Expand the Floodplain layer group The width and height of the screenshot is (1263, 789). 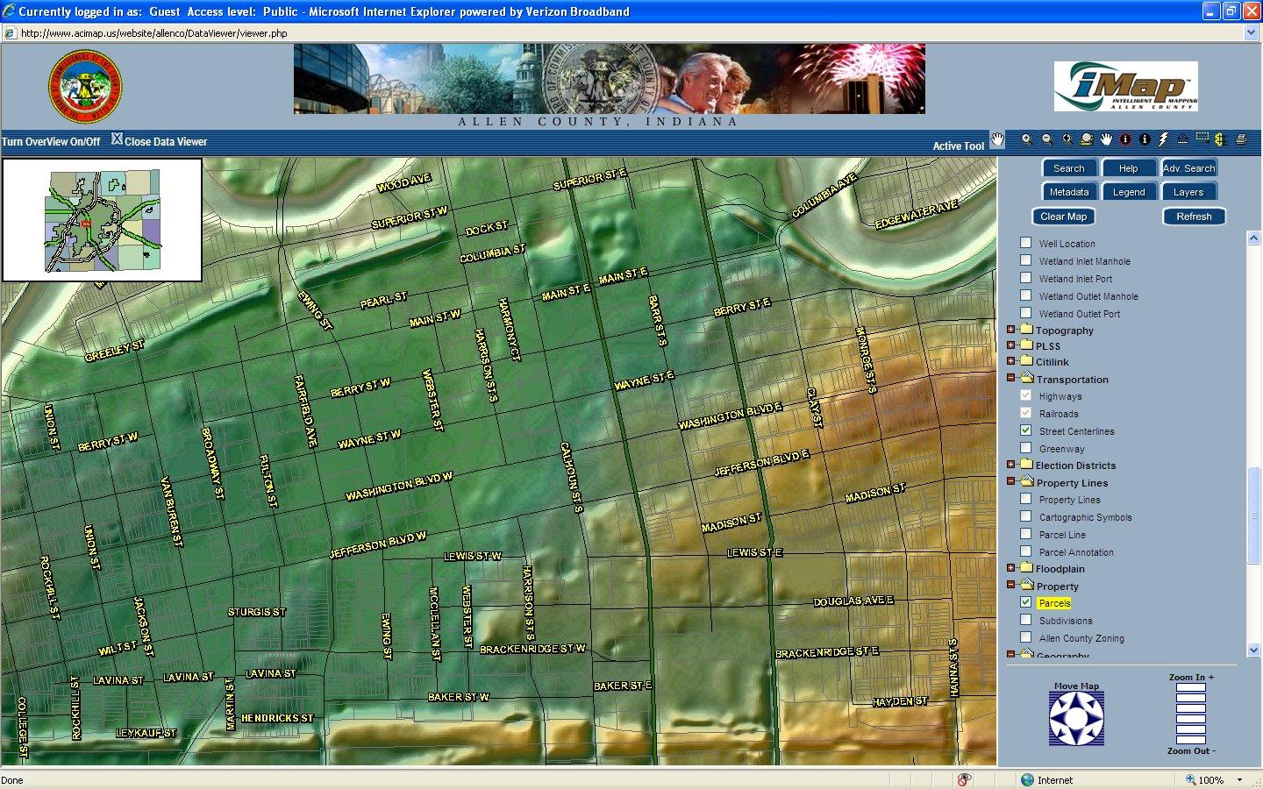[x=1010, y=568]
